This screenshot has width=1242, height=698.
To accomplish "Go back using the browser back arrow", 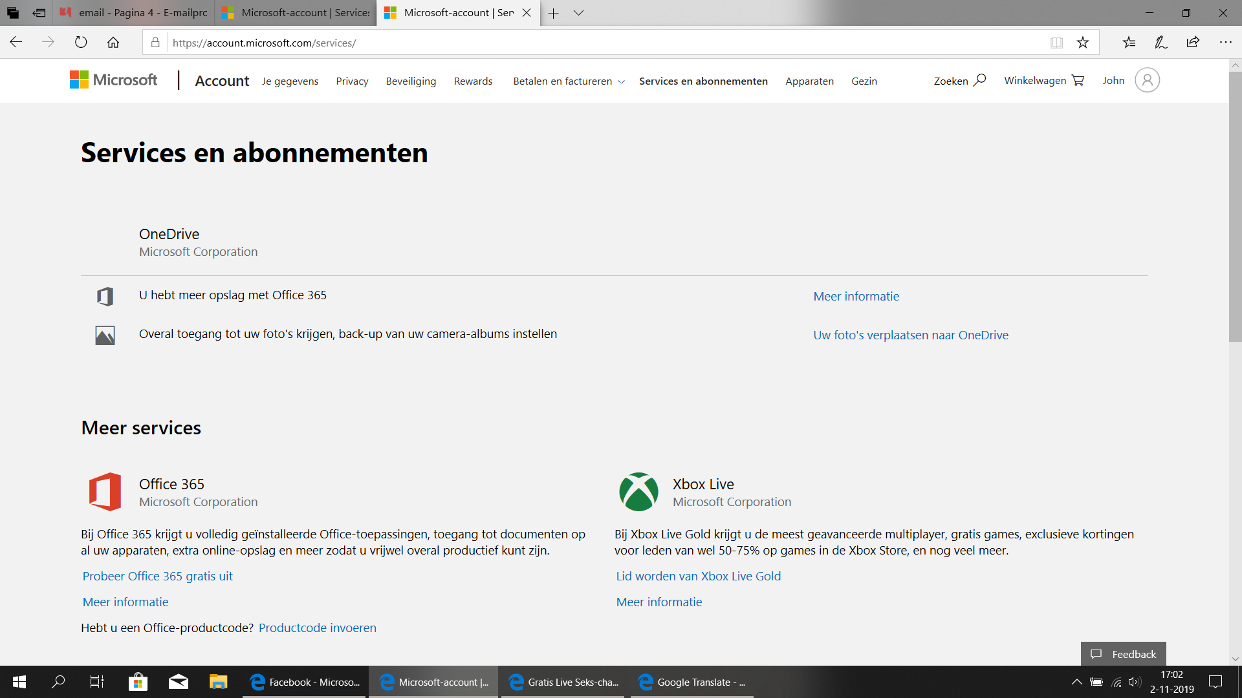I will coord(16,43).
